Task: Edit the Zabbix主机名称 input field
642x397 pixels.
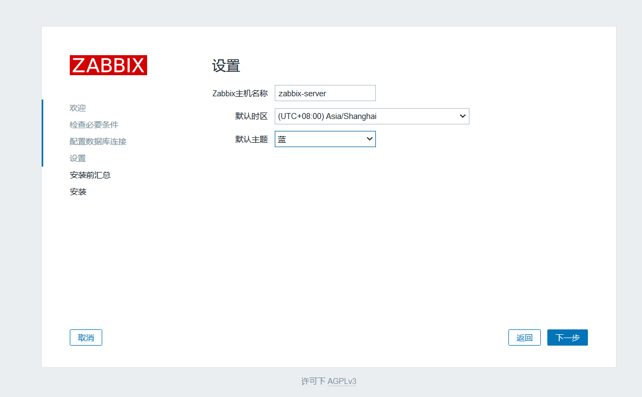Action: click(x=325, y=93)
